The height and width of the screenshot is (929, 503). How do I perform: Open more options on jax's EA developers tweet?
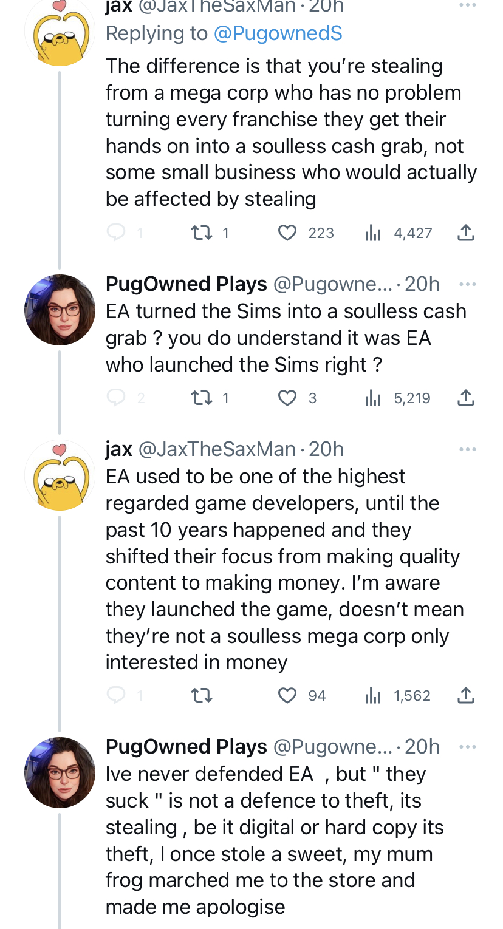pyautogui.click(x=467, y=449)
